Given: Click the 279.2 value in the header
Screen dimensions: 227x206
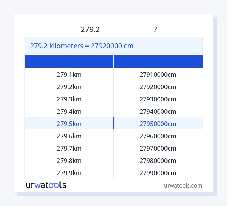Looking at the screenshot, I should point(90,30).
